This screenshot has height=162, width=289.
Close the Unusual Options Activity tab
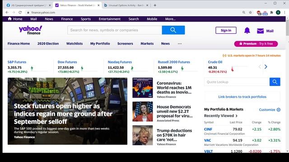pos(147,5)
